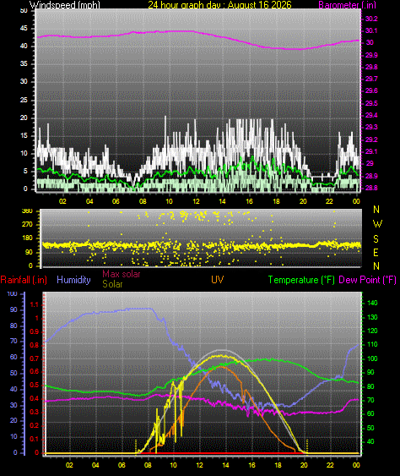Viewport: 400px width, 476px height.
Task: Click the 12 hour tick on wind graph
Action: (196, 201)
